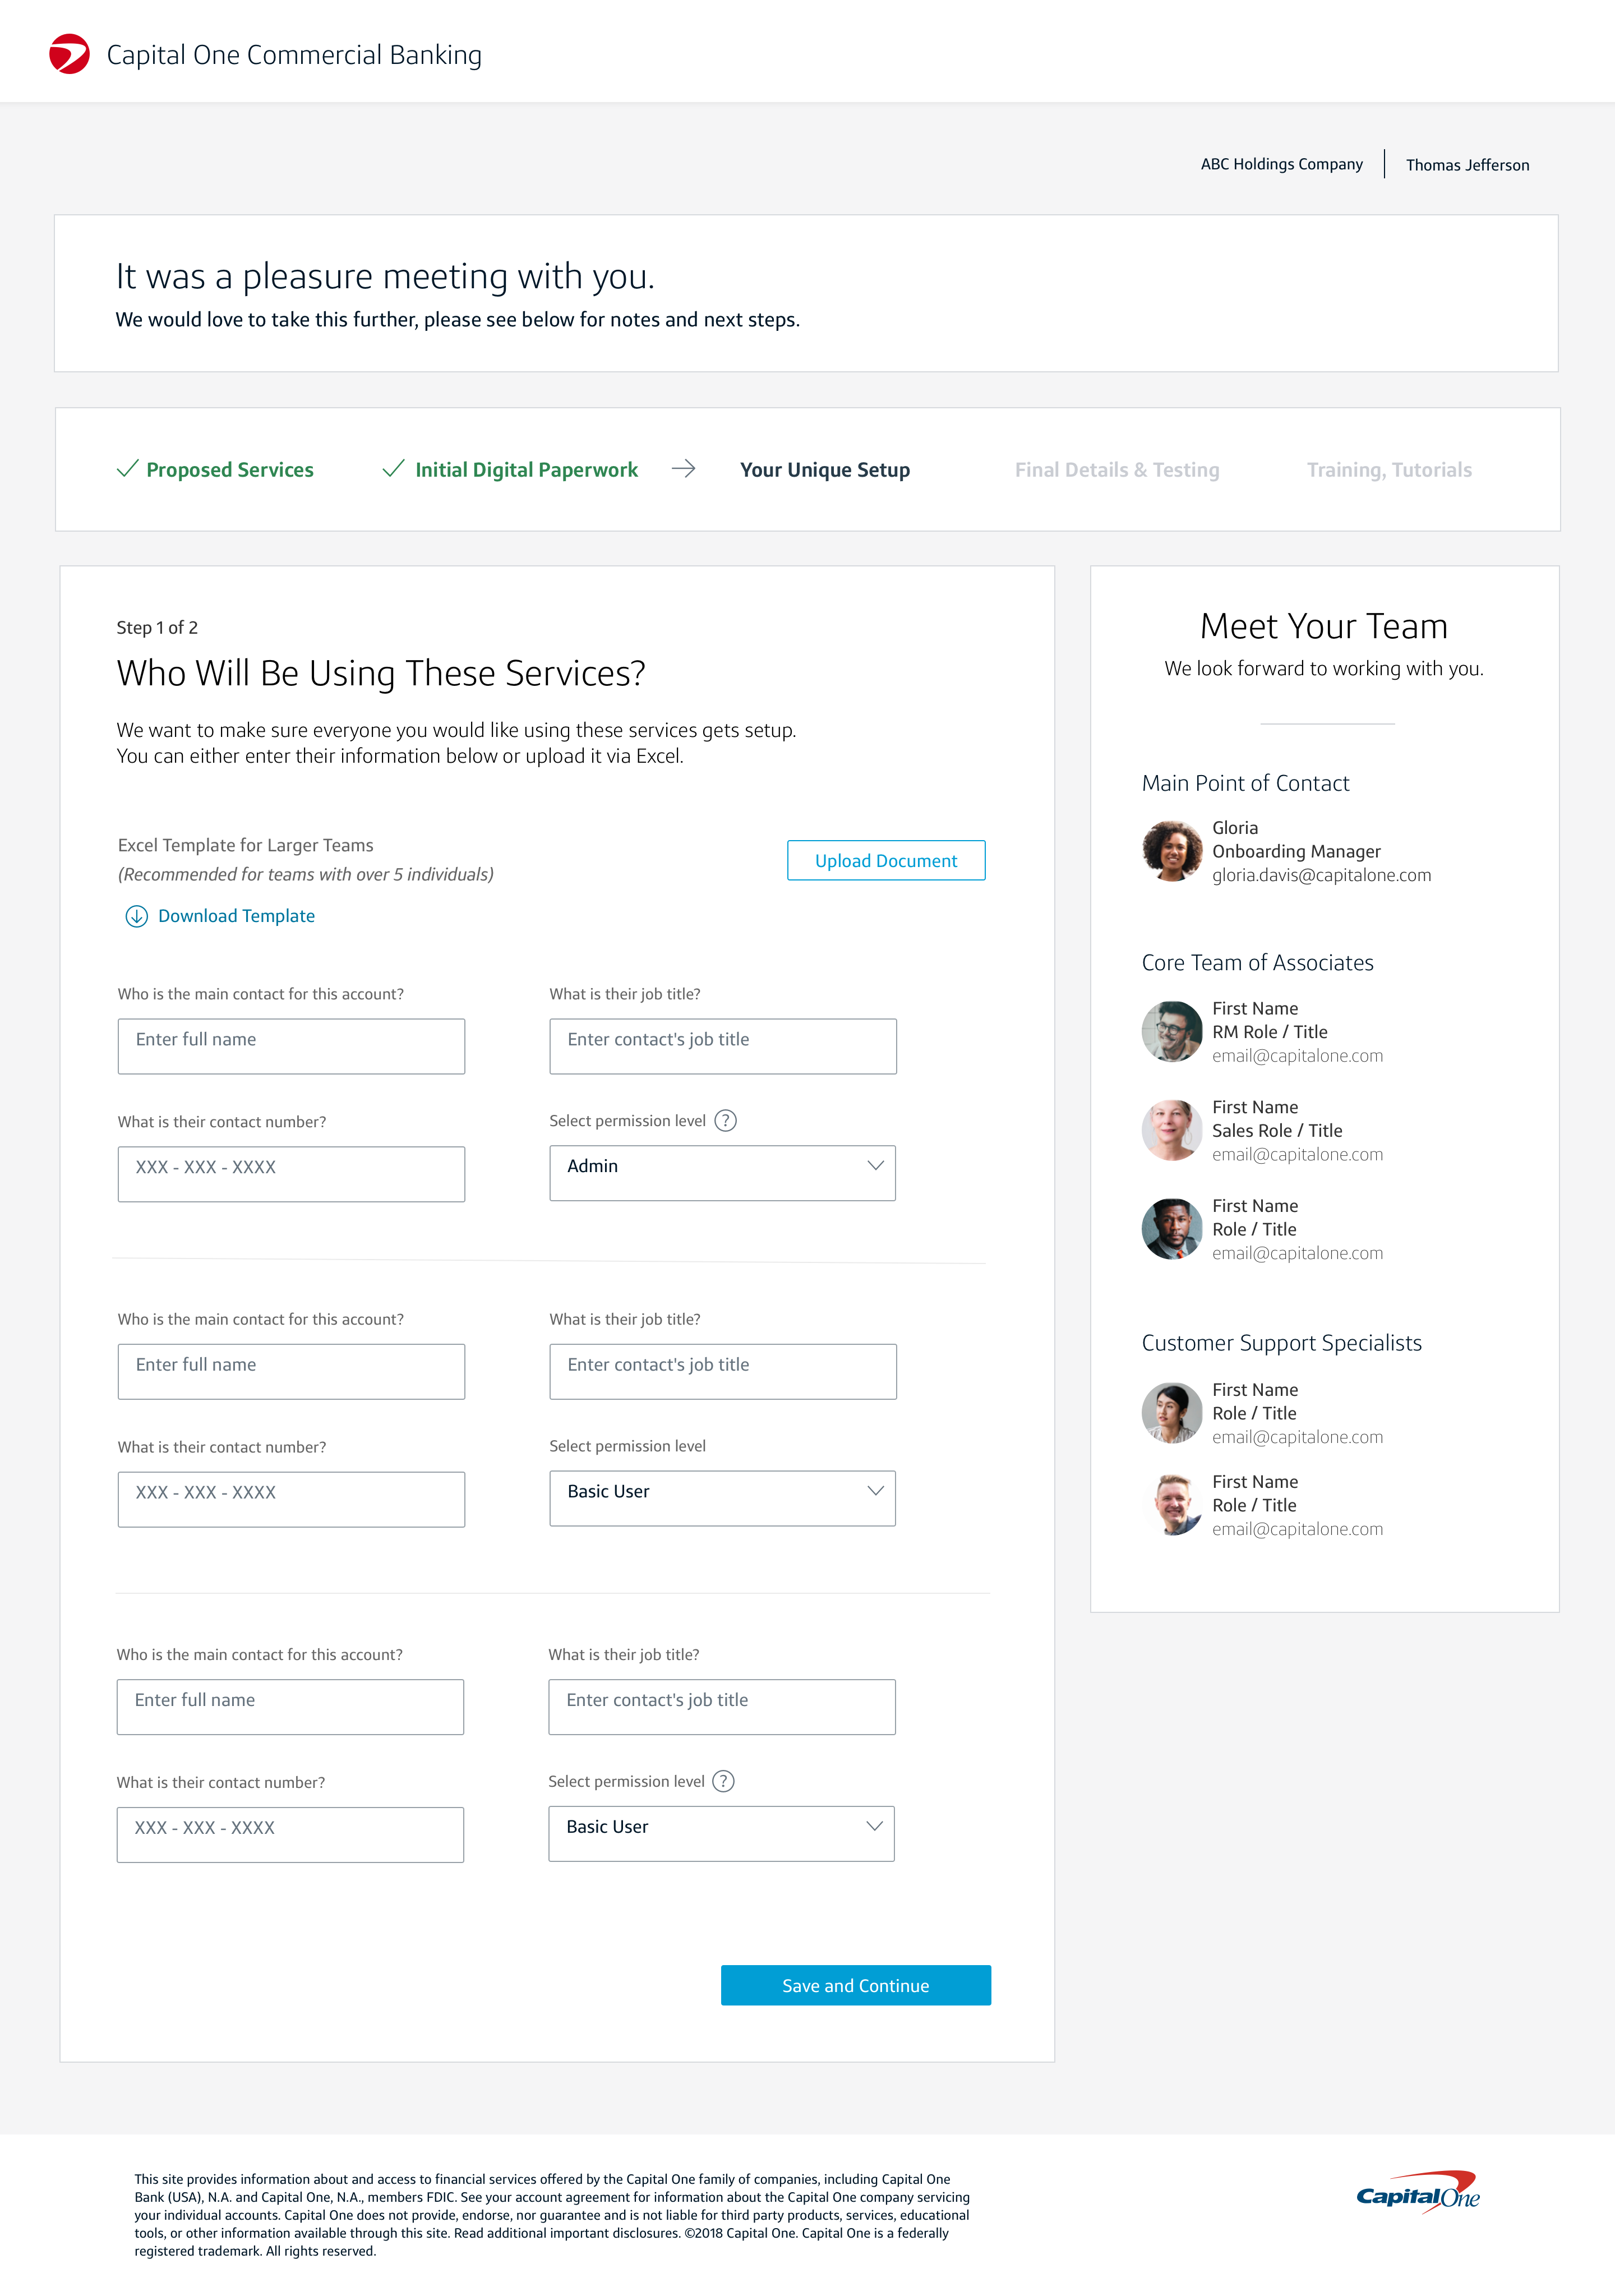This screenshot has width=1615, height=2296.
Task: Focus first contact's job title field
Action: 722,1046
